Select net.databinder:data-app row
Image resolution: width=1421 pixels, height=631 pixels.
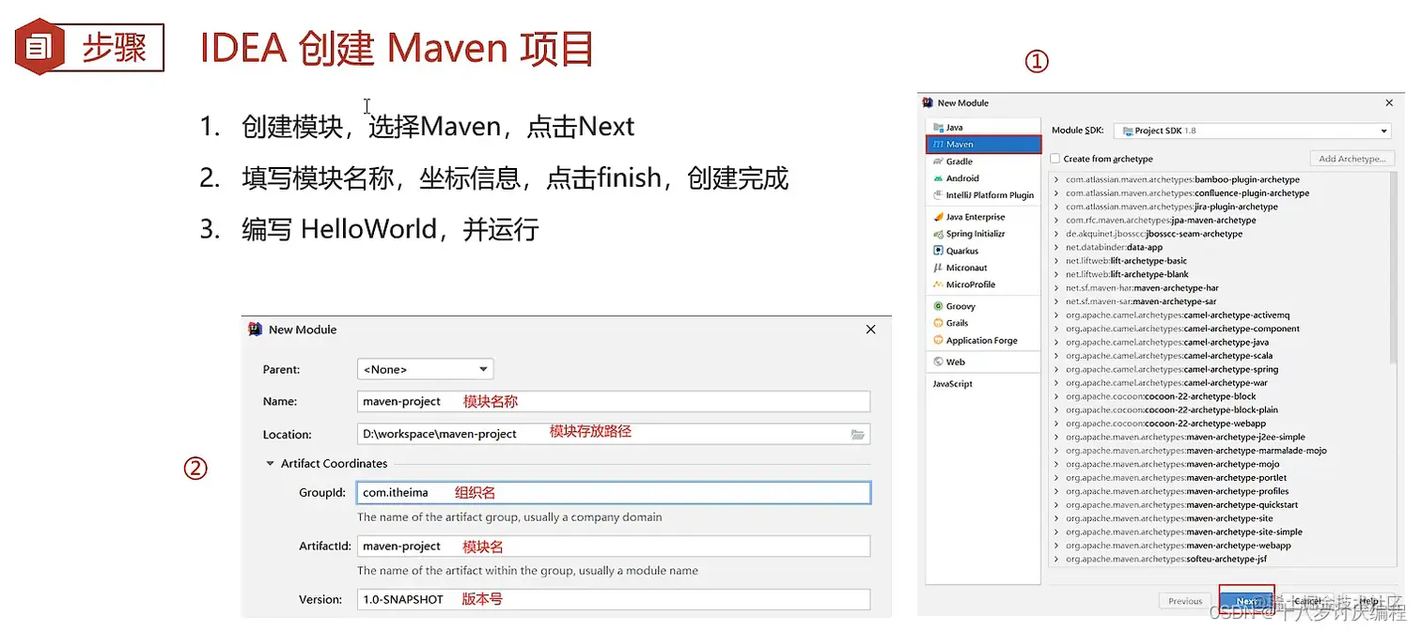click(x=1218, y=247)
